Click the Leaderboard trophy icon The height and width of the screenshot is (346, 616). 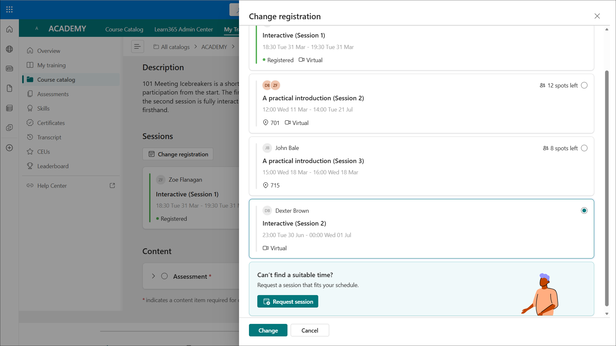30,166
